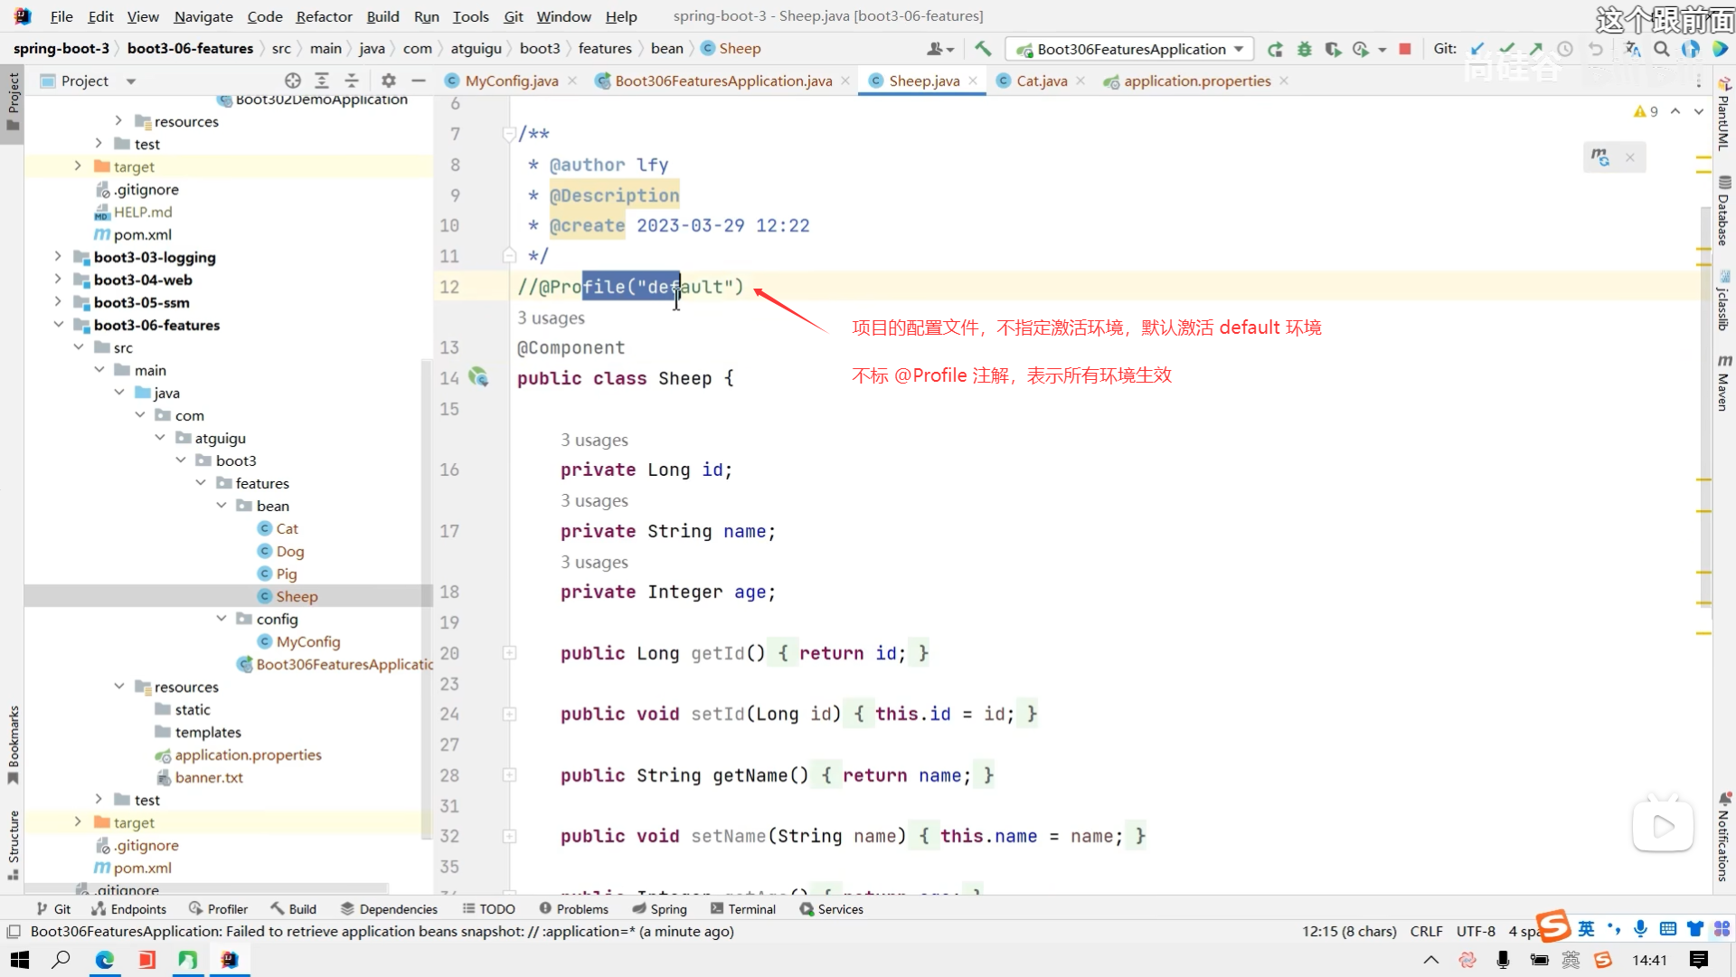1736x977 pixels.
Task: Click the Build project hammer icon
Action: pyautogui.click(x=983, y=49)
